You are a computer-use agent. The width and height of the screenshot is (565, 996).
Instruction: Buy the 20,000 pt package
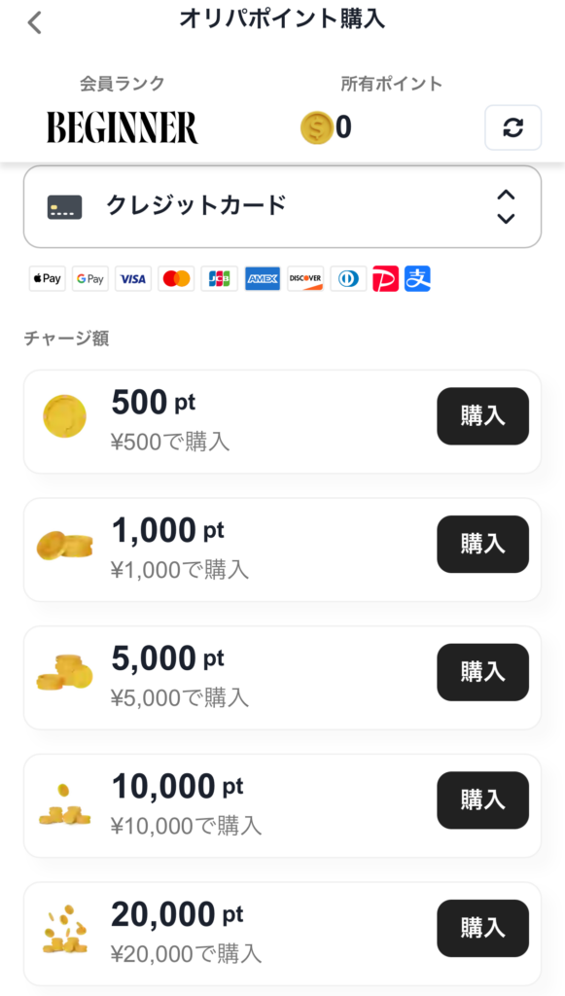pos(482,928)
